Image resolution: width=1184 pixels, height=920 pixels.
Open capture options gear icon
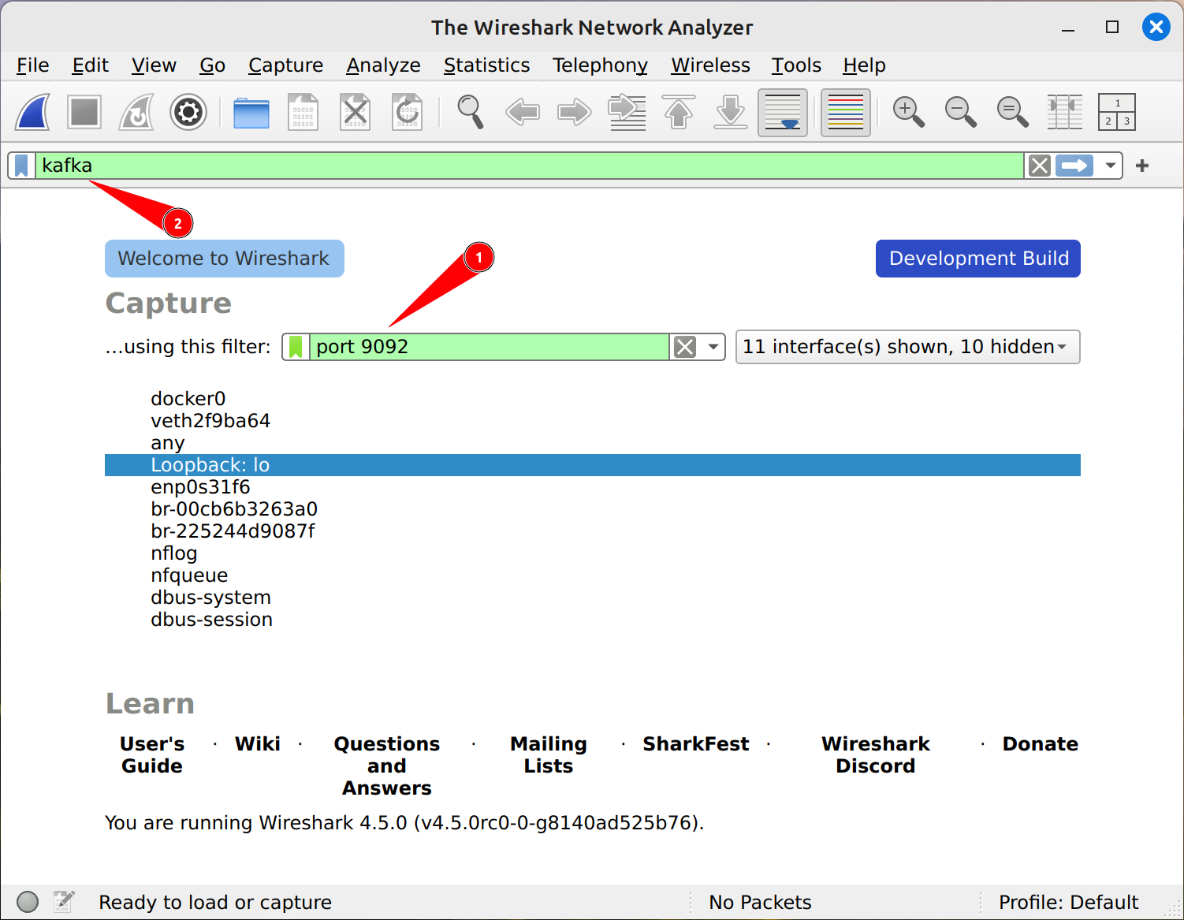pyautogui.click(x=188, y=112)
